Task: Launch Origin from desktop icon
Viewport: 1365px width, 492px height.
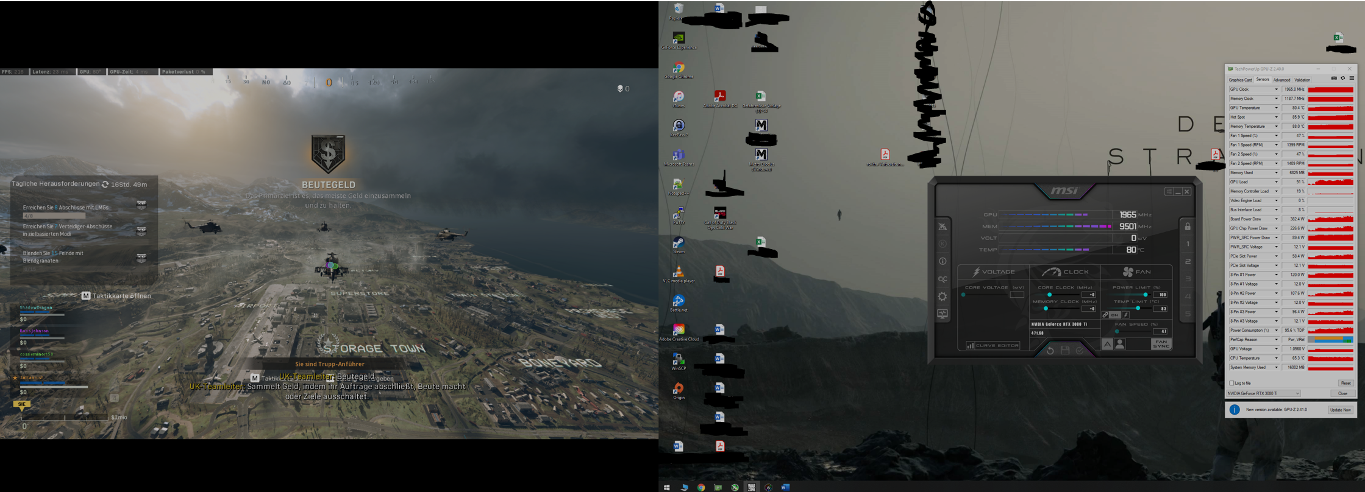Action: pyautogui.click(x=679, y=391)
